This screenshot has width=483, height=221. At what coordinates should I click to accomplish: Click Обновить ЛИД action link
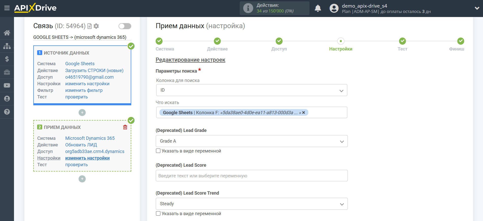point(81,145)
